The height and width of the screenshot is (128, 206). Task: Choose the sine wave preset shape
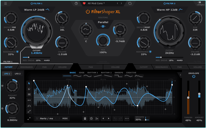click(88, 76)
